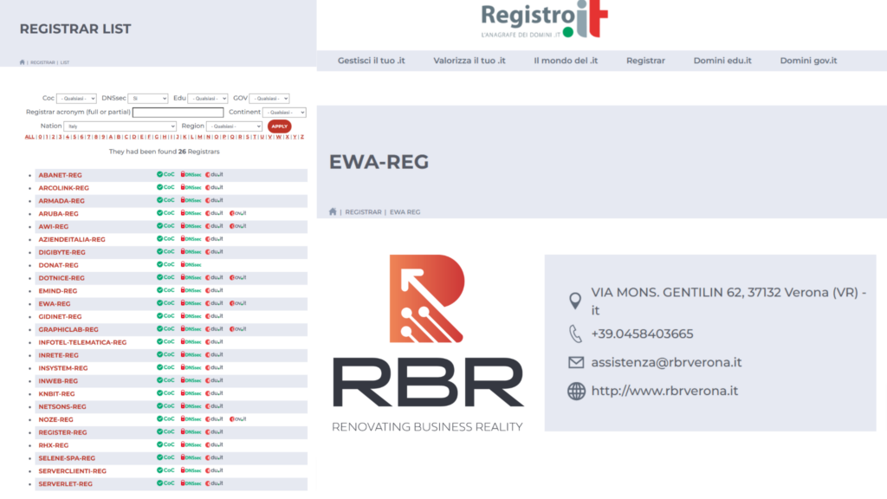
Task: Click the CoC badge in ABANET-REG row
Action: coord(165,174)
